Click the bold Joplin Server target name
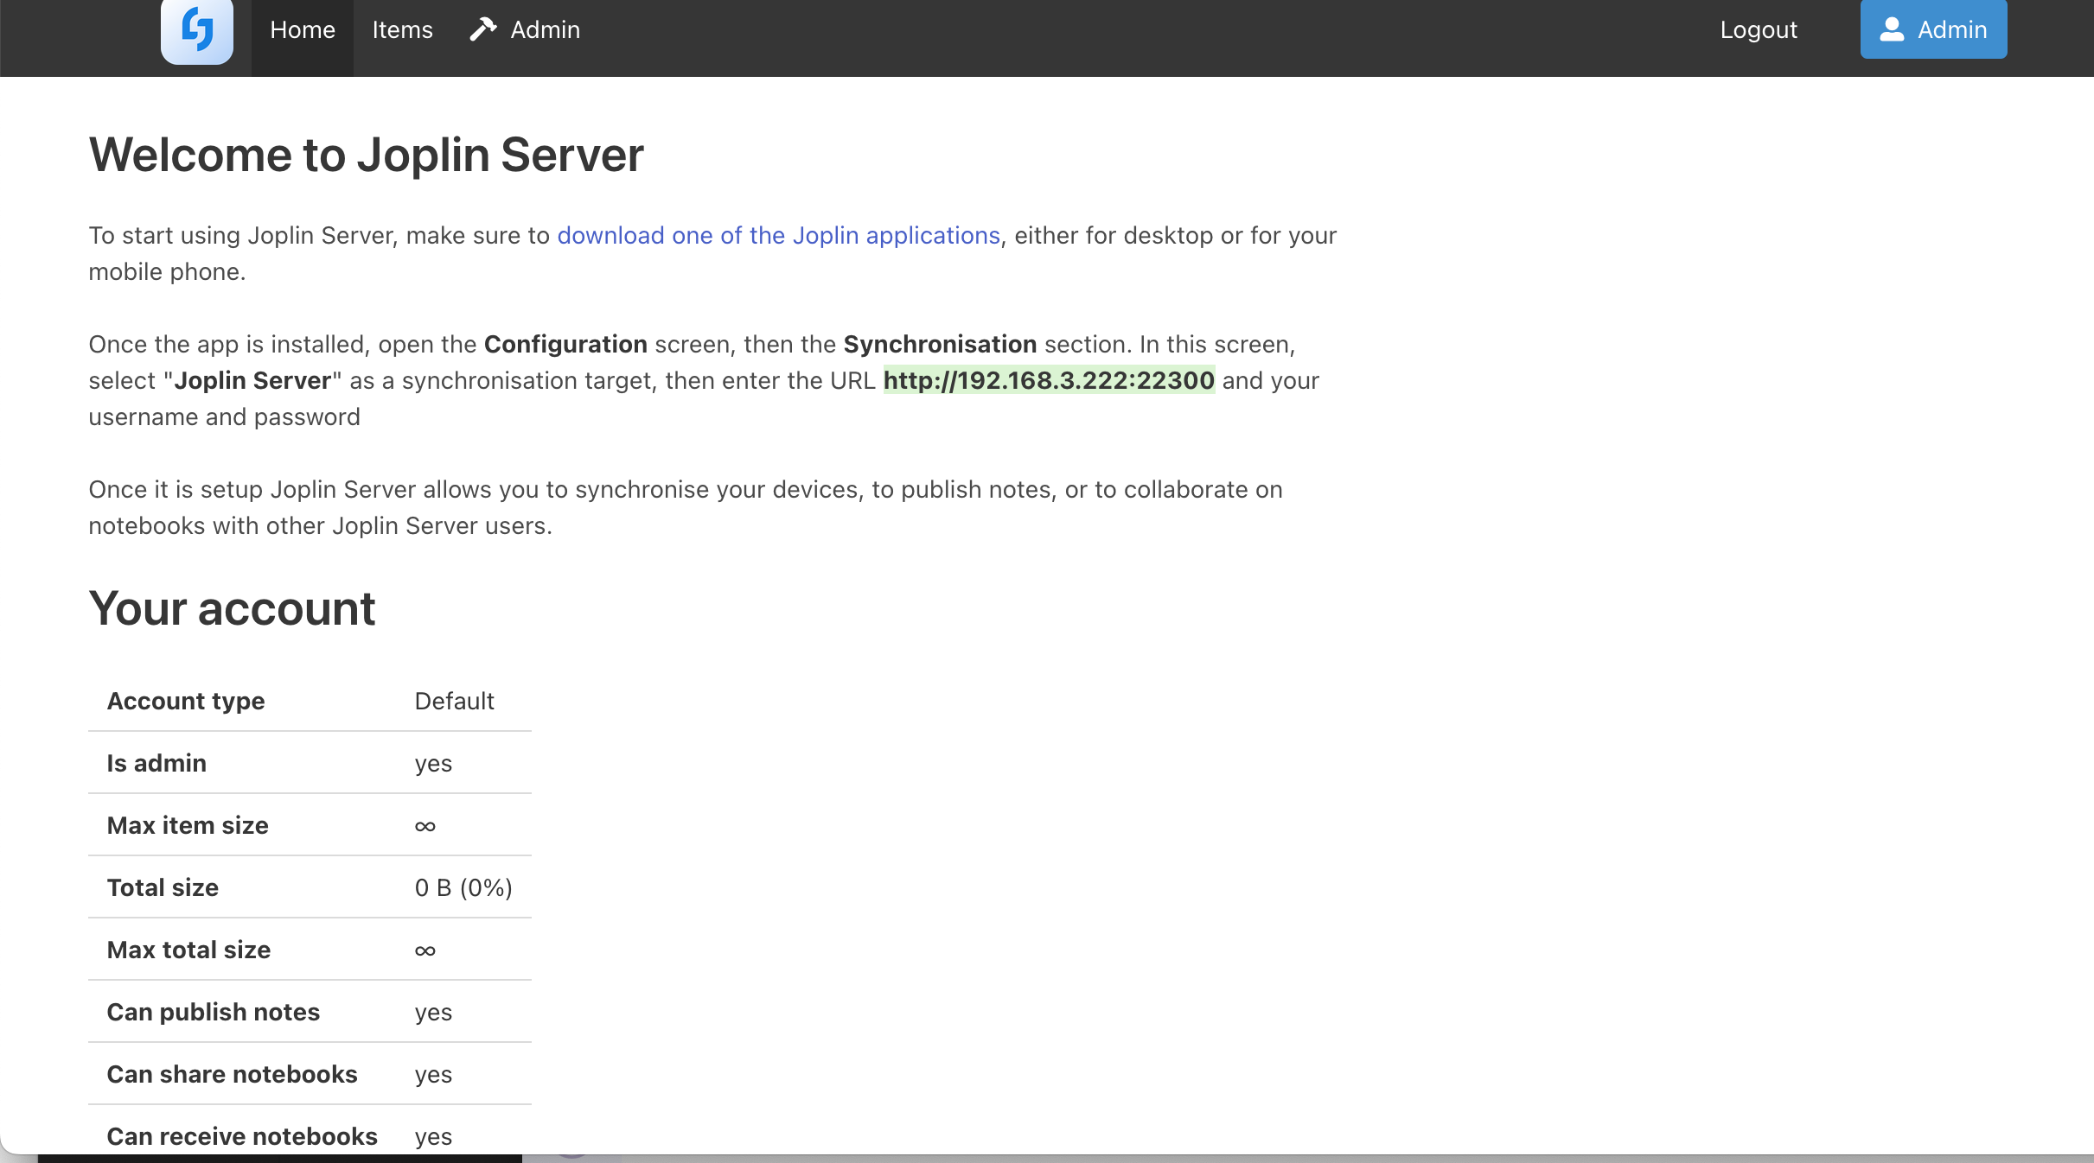 click(x=252, y=380)
